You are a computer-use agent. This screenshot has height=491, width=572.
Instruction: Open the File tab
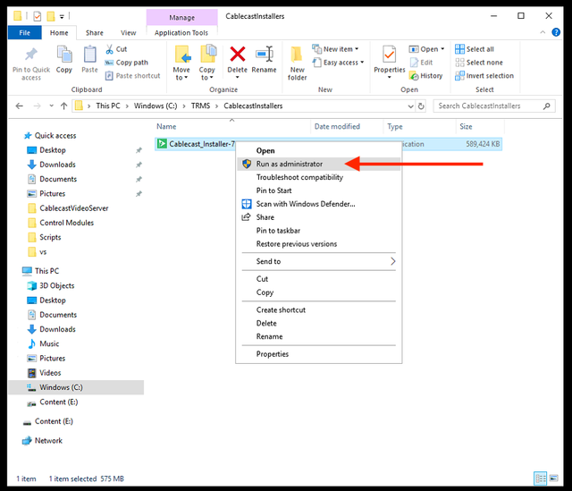(x=24, y=33)
